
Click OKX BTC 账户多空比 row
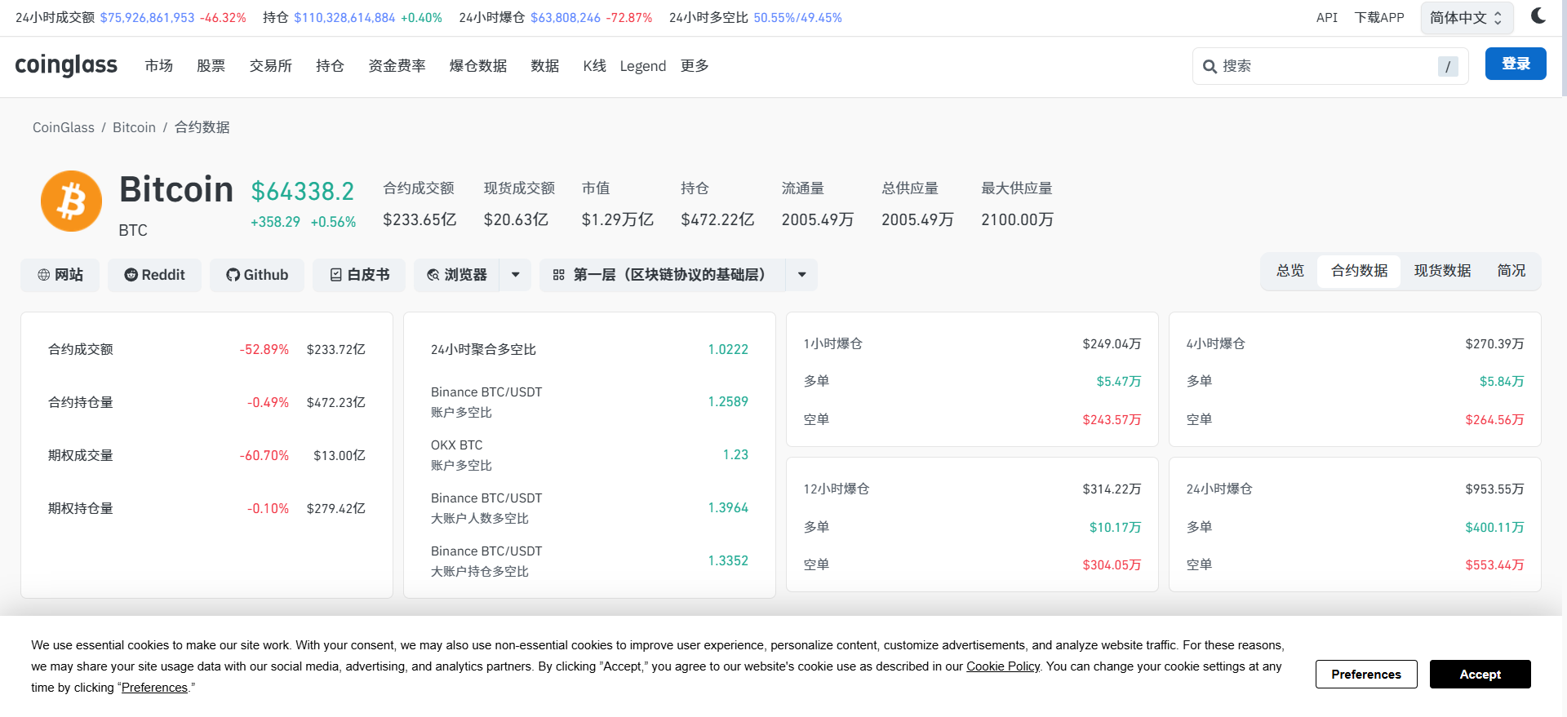click(589, 455)
